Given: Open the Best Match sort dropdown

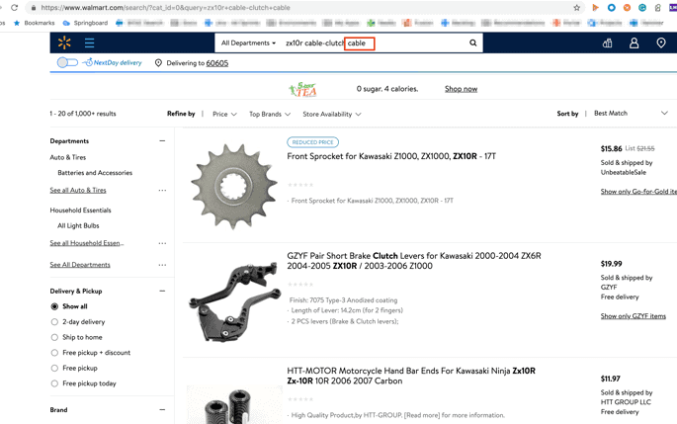Looking at the screenshot, I should tap(630, 114).
